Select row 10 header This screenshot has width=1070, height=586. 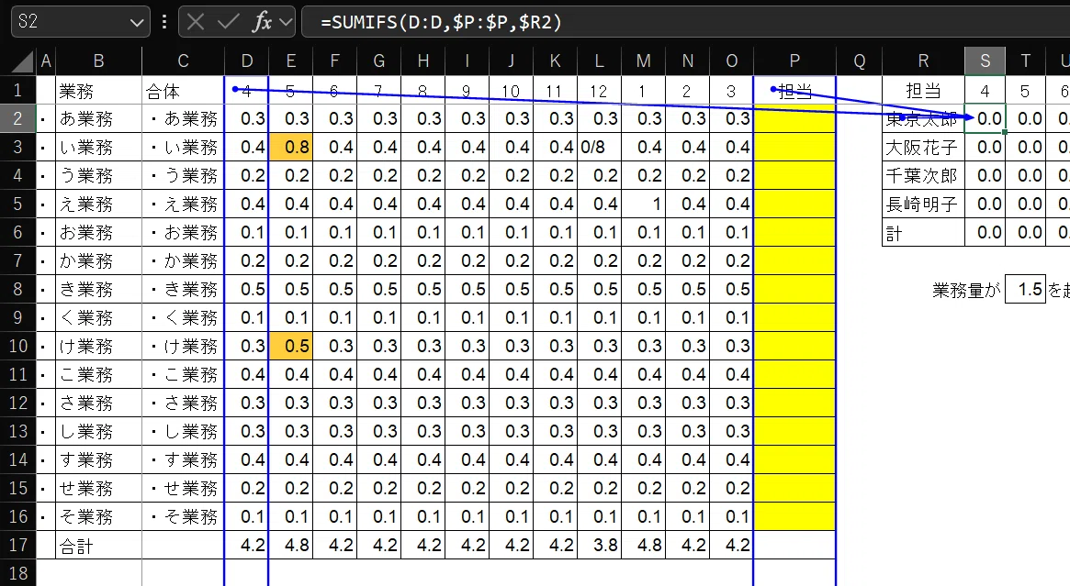click(x=17, y=346)
